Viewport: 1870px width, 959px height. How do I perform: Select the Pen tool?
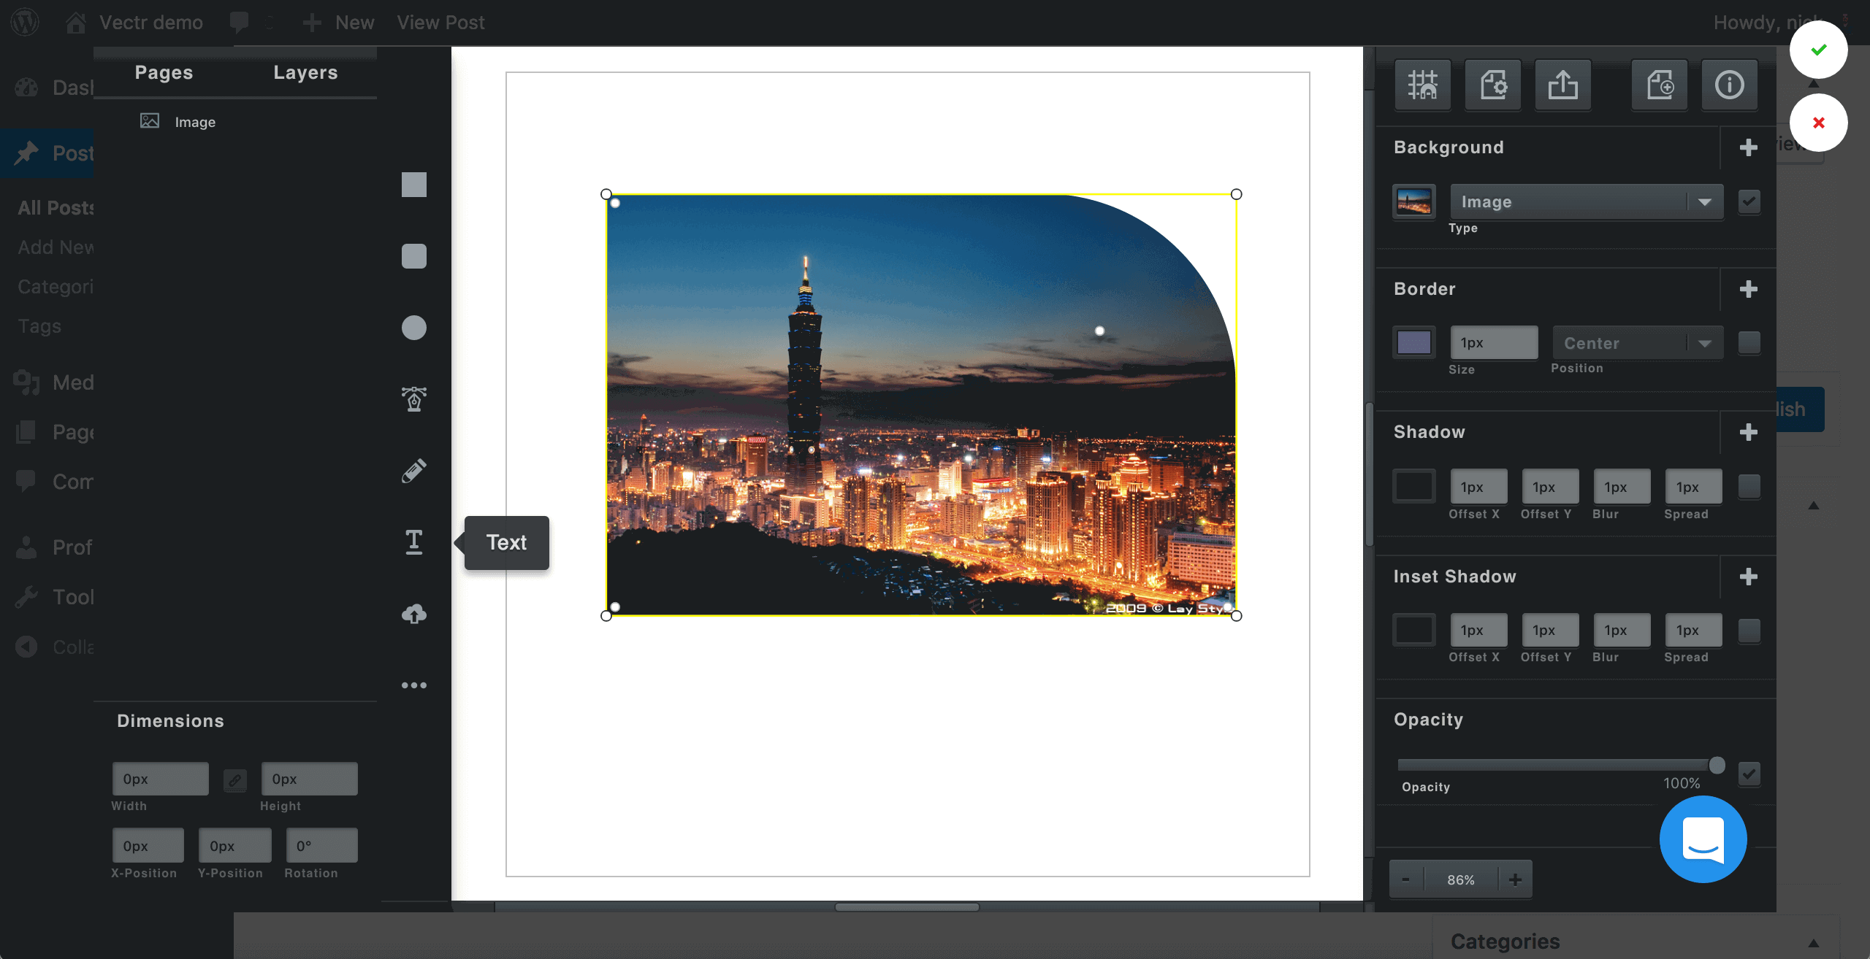click(x=414, y=399)
